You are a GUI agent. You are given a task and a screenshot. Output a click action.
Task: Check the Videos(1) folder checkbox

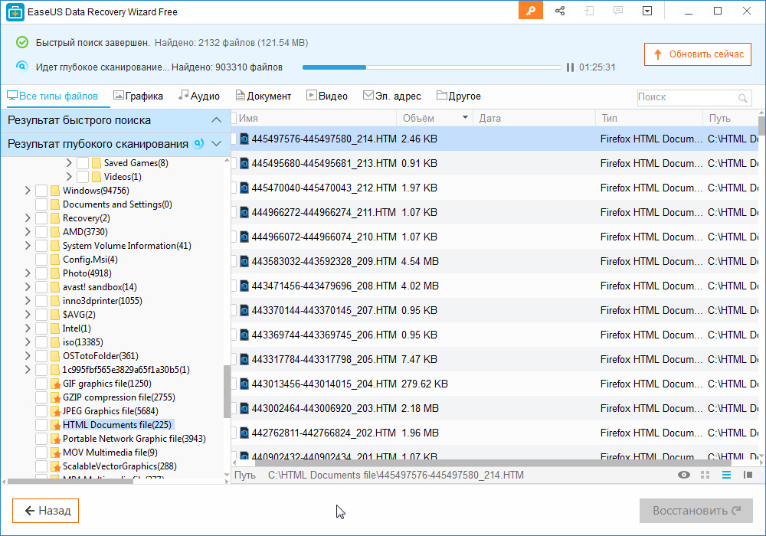point(83,177)
